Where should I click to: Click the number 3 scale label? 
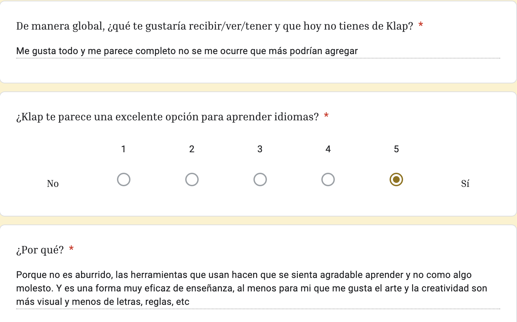pos(260,149)
